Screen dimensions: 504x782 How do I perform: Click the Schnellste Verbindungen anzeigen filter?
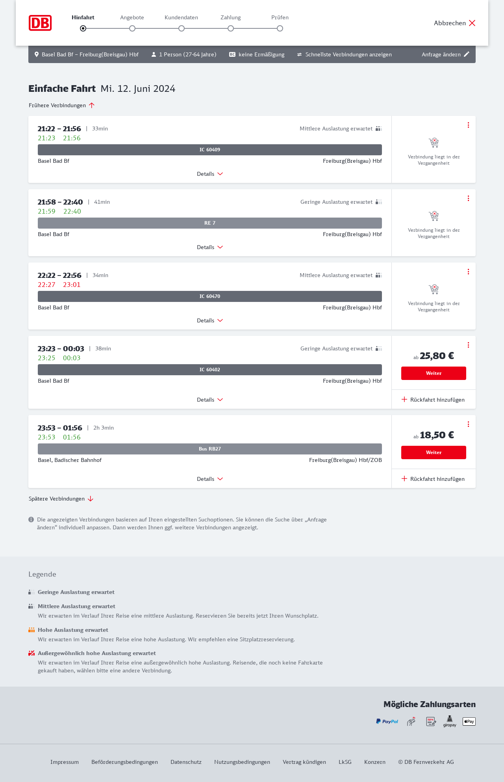345,54
